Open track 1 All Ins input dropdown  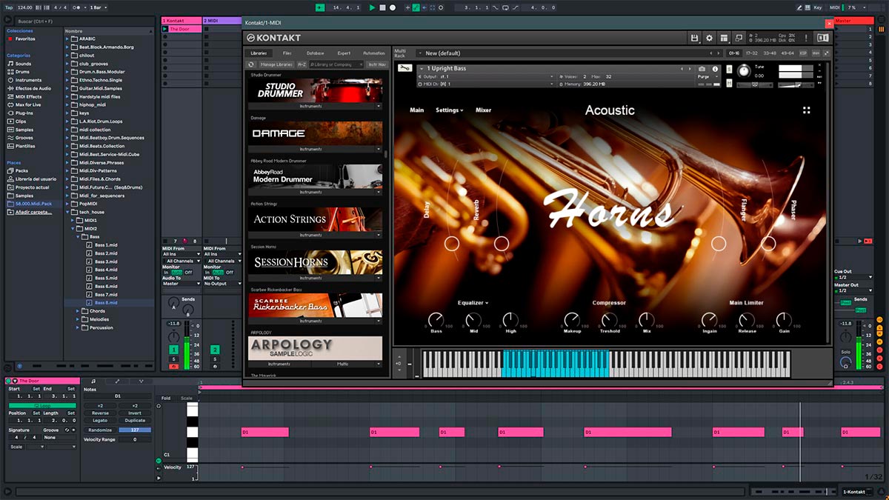coord(181,254)
